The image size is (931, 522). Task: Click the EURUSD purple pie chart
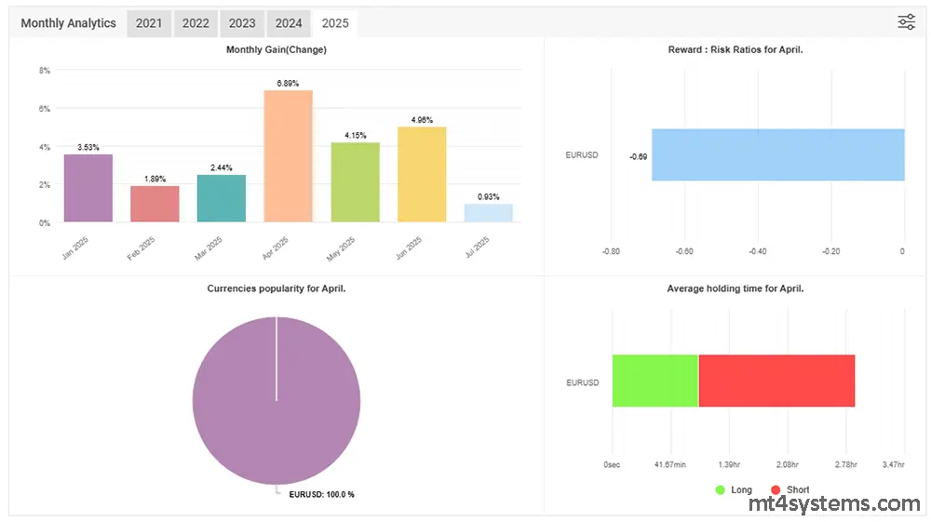click(277, 400)
